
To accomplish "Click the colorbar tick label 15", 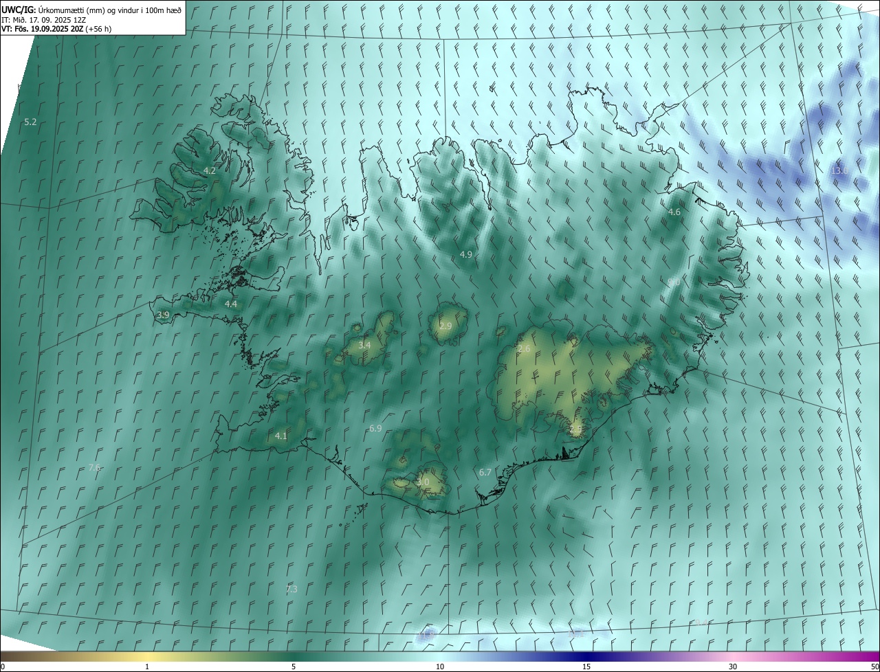I will click(586, 667).
